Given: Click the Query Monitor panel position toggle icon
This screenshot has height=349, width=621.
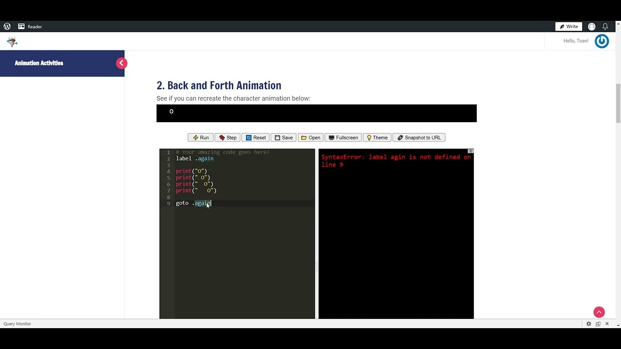Looking at the screenshot, I should tap(598, 324).
